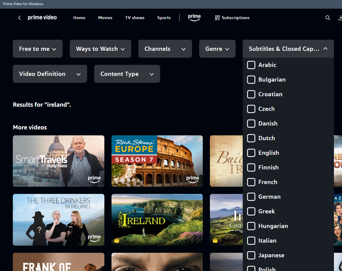Click the shopping bag icon on Ireland thumbnail
Viewport: 342px width, 271px height.
(117, 241)
